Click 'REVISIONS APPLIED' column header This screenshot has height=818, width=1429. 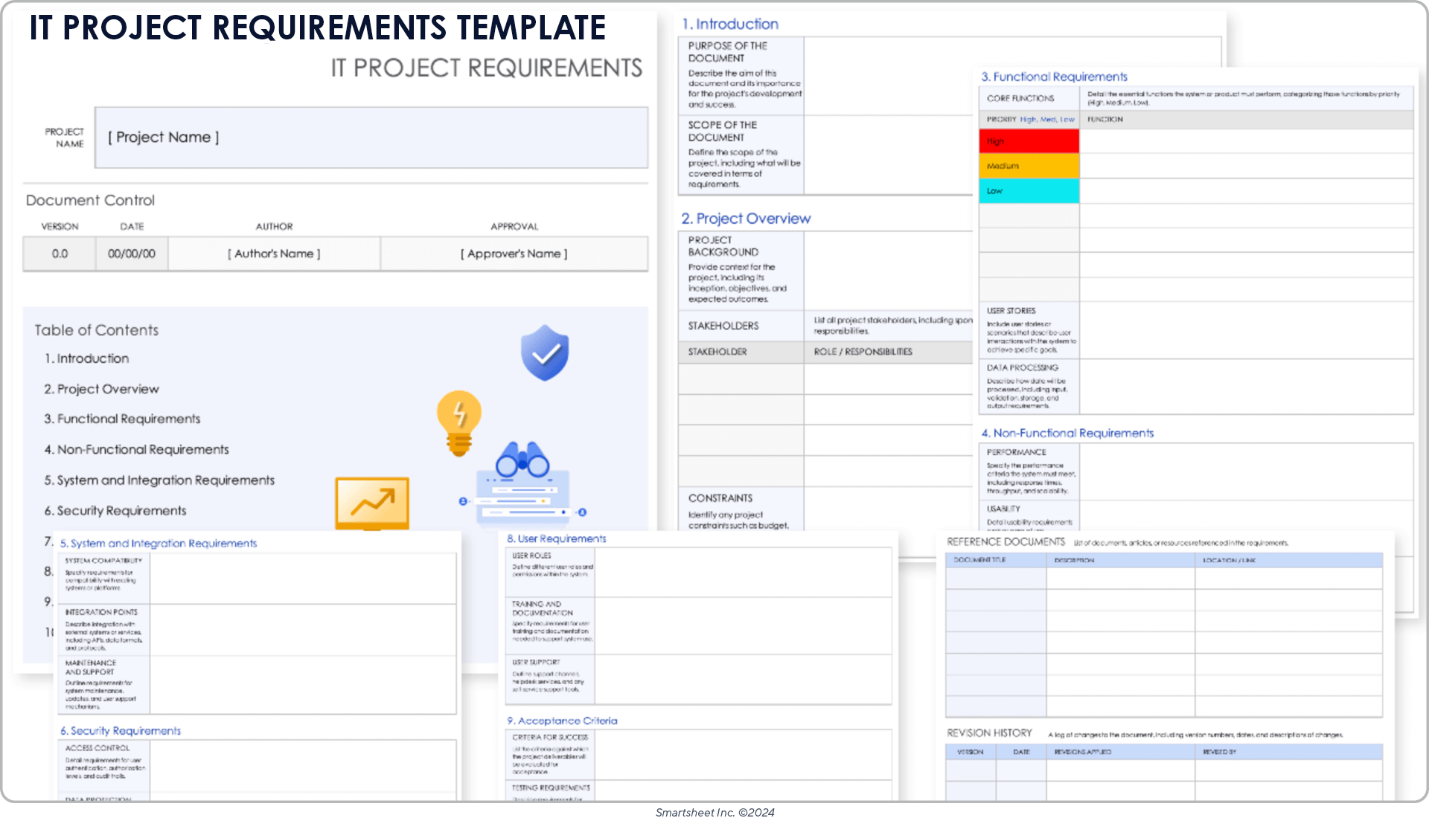point(1083,752)
